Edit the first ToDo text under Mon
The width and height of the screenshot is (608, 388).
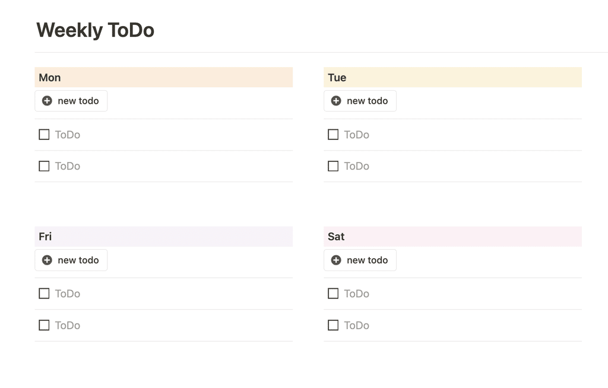pyautogui.click(x=68, y=135)
